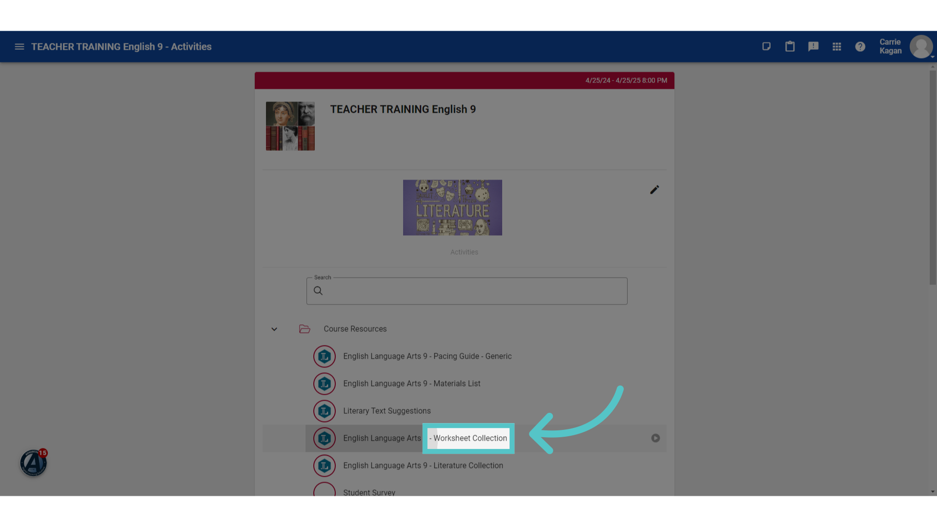Collapse the Course Resources folder chevron
The width and height of the screenshot is (937, 527).
pyautogui.click(x=274, y=329)
